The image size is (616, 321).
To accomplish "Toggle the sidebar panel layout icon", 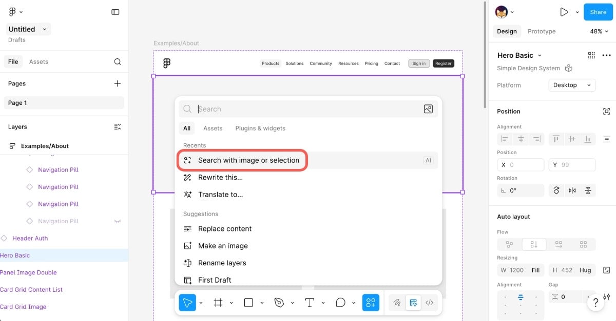I will [115, 12].
